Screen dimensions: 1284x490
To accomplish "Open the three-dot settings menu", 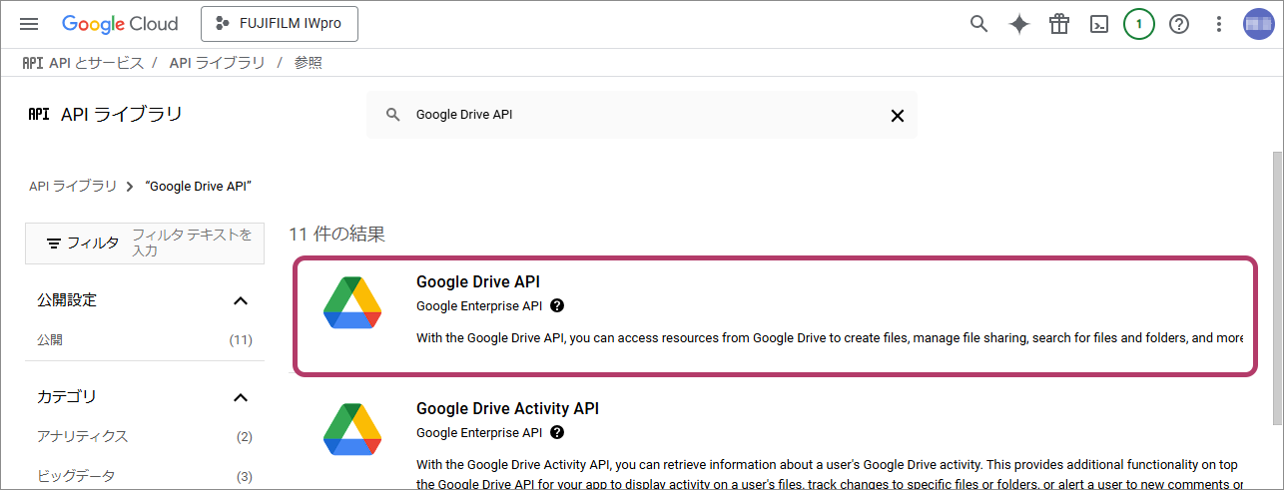I will point(1218,24).
